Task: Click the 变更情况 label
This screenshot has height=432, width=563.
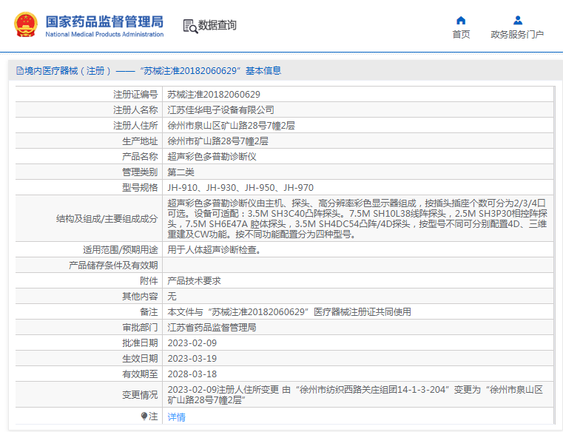Action: point(140,395)
